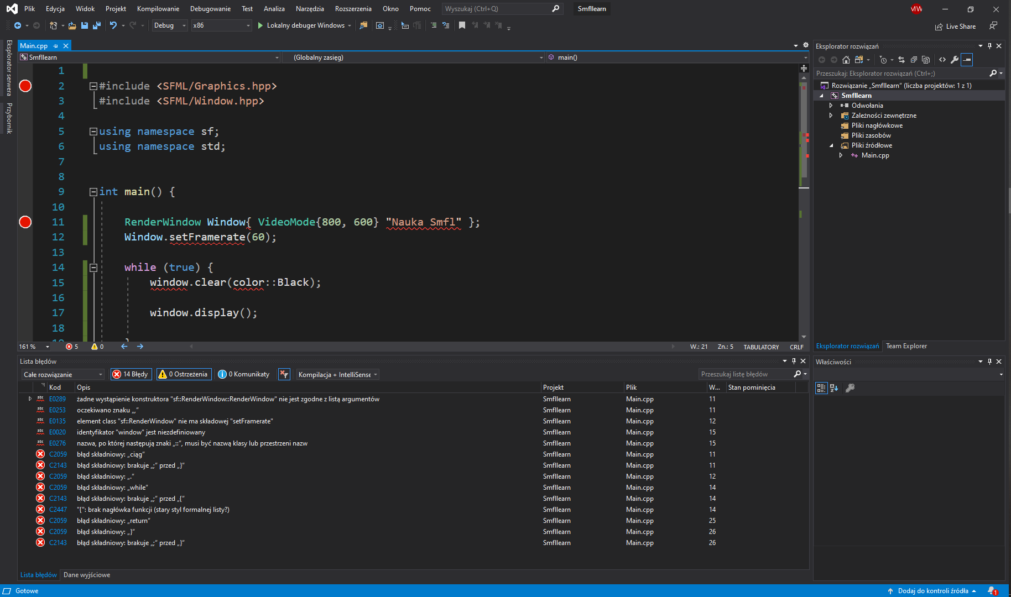
Task: Toggle the breakpoint on line 11
Action: (x=25, y=222)
